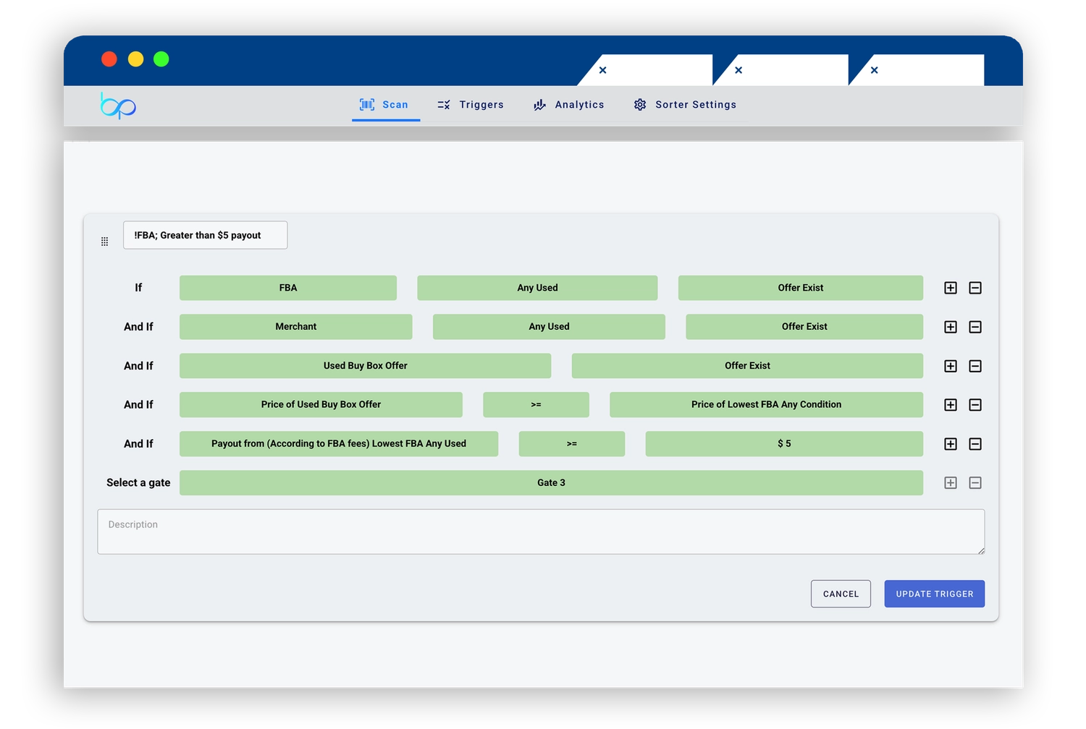Click the drag handle beside the trigger name
1086x729 pixels.
[104, 242]
